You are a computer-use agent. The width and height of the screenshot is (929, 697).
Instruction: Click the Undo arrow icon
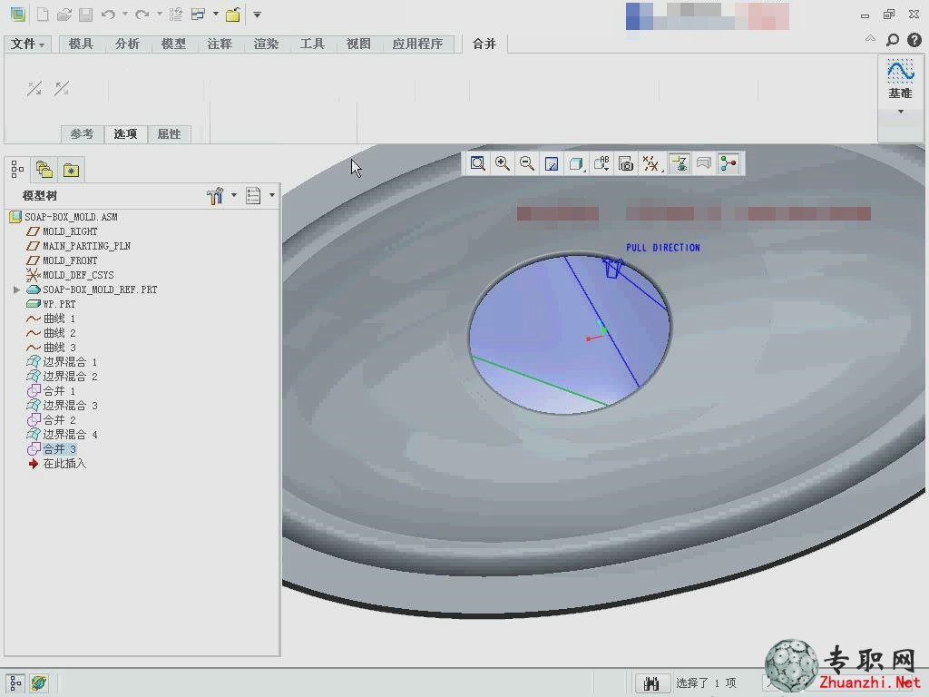tap(108, 15)
